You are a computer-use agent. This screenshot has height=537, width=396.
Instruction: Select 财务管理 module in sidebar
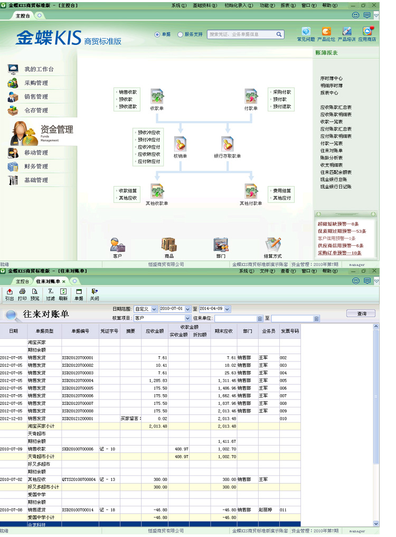point(36,166)
